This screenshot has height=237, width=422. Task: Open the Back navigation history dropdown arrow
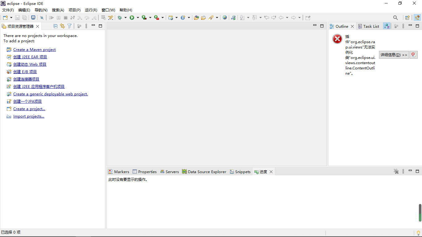pos(287,18)
